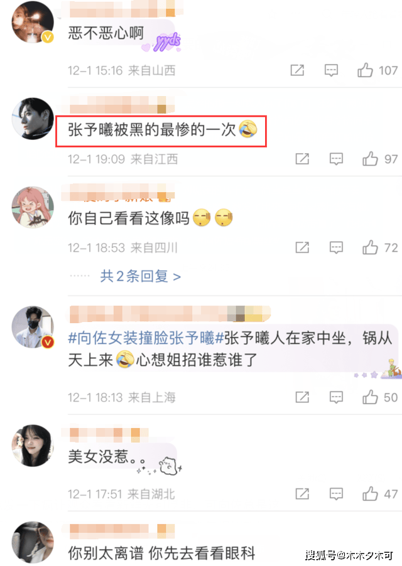Reply to the comment from 湖北
The height and width of the screenshot is (566, 402).
tap(336, 494)
